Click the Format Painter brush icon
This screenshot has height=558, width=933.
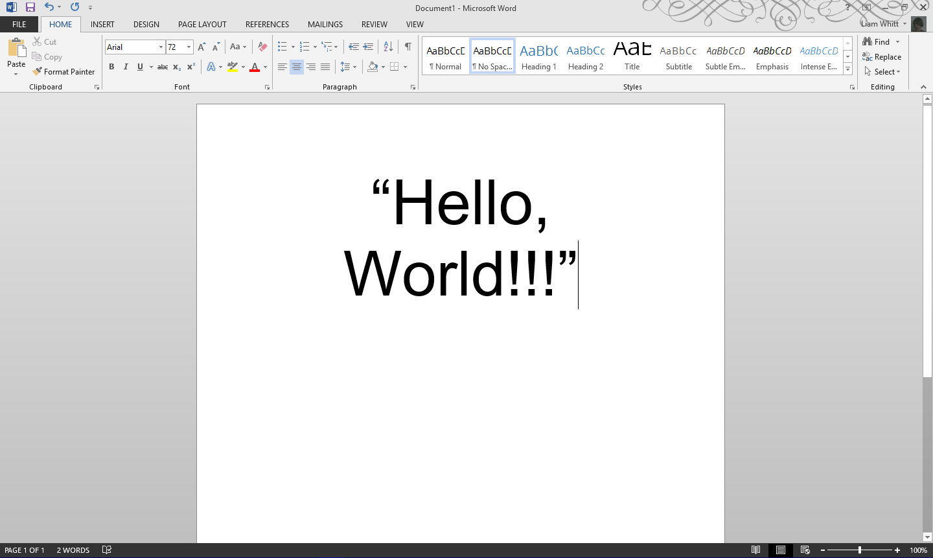pyautogui.click(x=38, y=71)
